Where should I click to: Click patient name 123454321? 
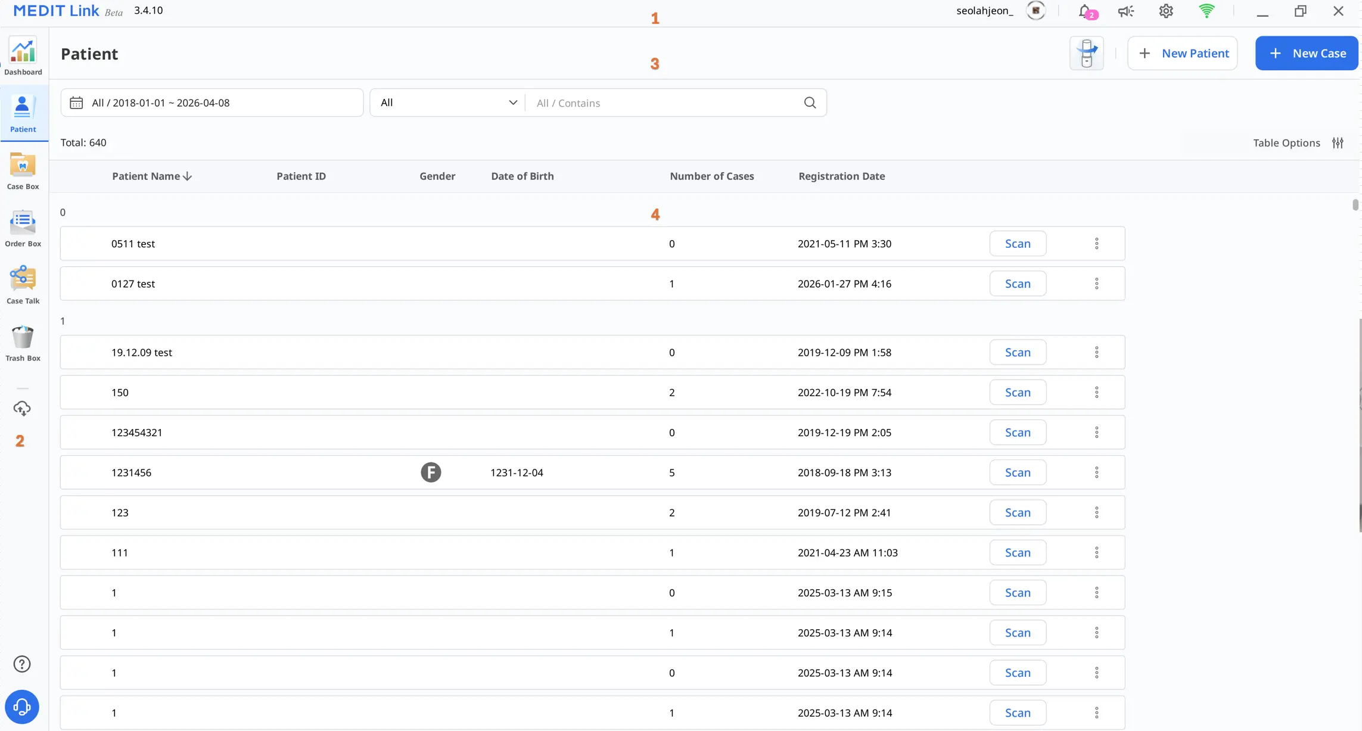(137, 433)
